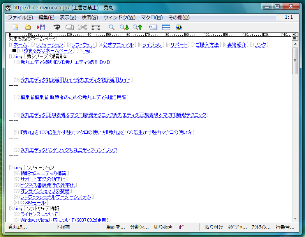
Task: Click the 強力マクロの使い方 link numbered 21
Action: click(x=106, y=132)
